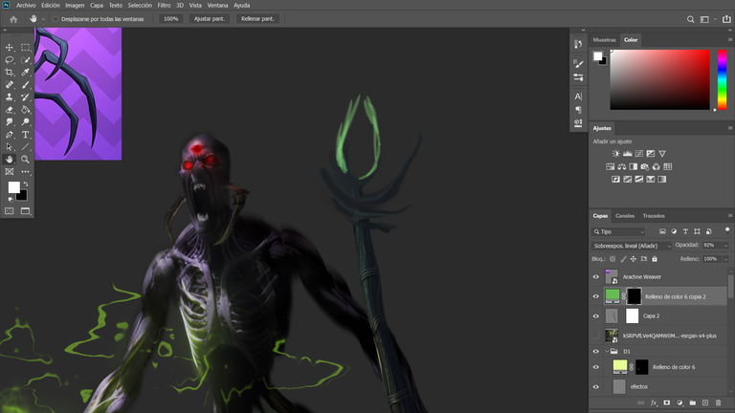
Task: Delete layer trash icon
Action: pyautogui.click(x=718, y=402)
